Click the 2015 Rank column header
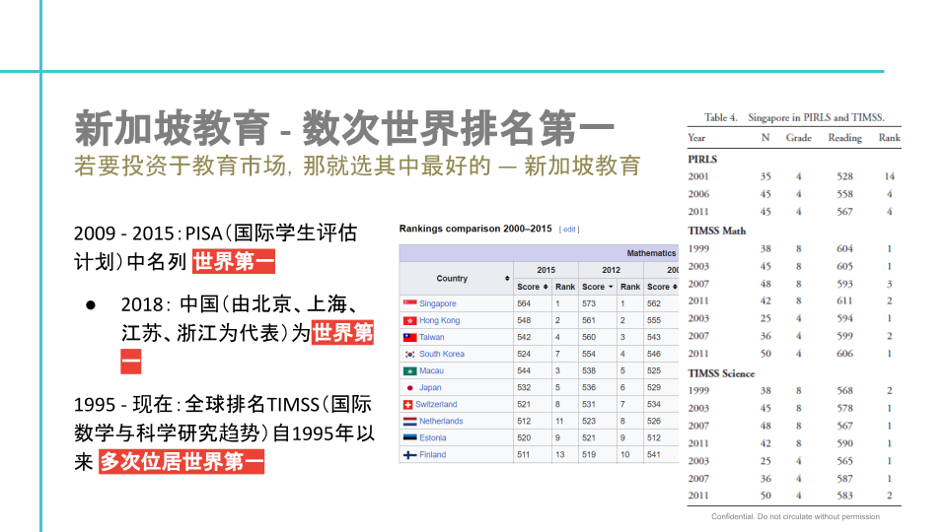This screenshot has height=532, width=947. point(565,287)
